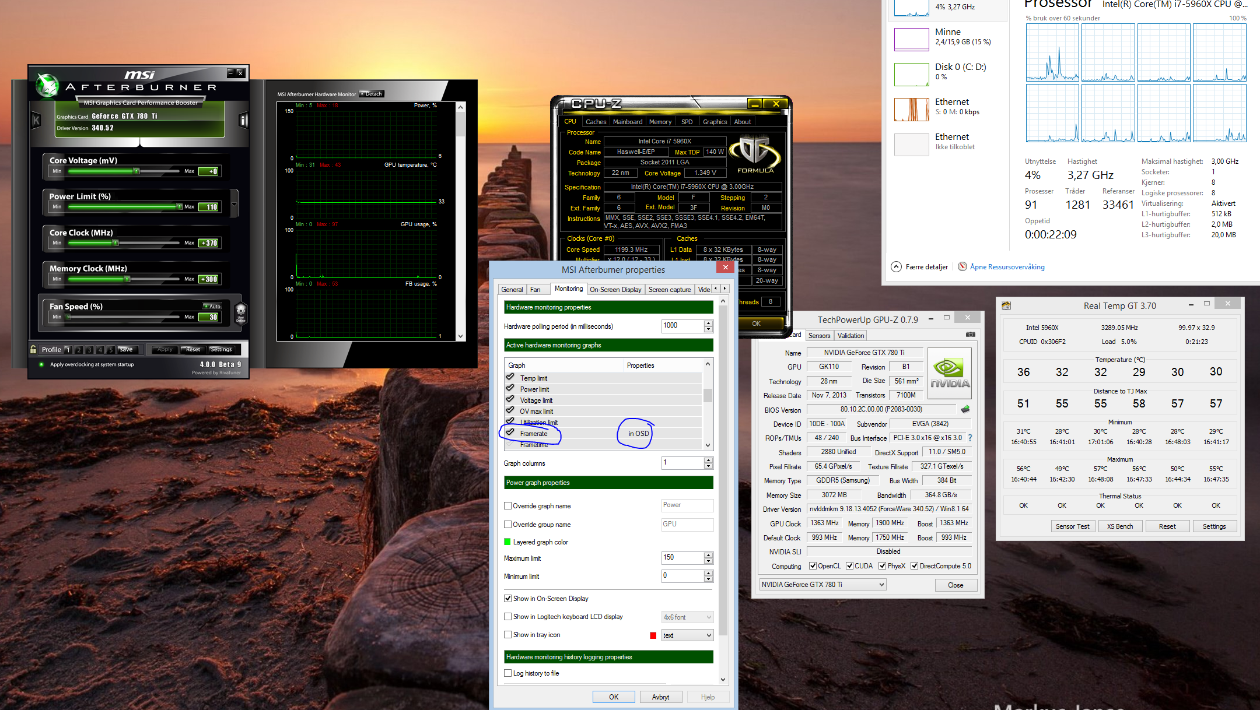Enable Override group name checkbox

pos(508,524)
